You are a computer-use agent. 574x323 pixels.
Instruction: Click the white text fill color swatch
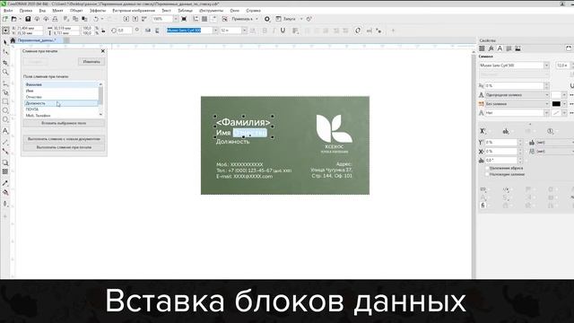(x=556, y=95)
